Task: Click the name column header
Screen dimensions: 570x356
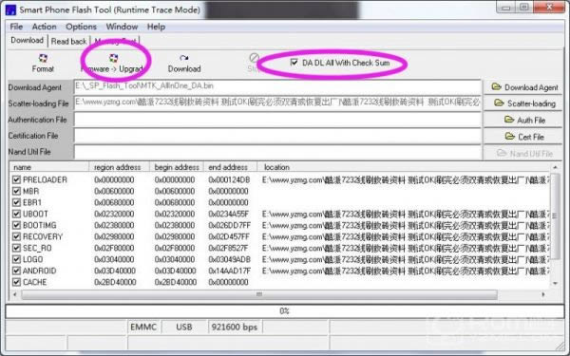Action: (x=49, y=167)
